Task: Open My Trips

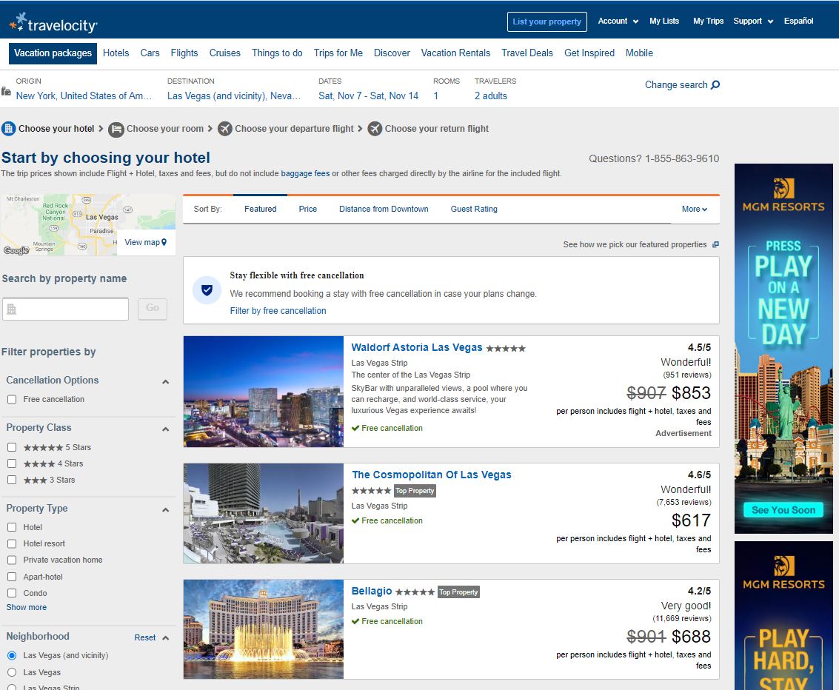Action: tap(708, 21)
